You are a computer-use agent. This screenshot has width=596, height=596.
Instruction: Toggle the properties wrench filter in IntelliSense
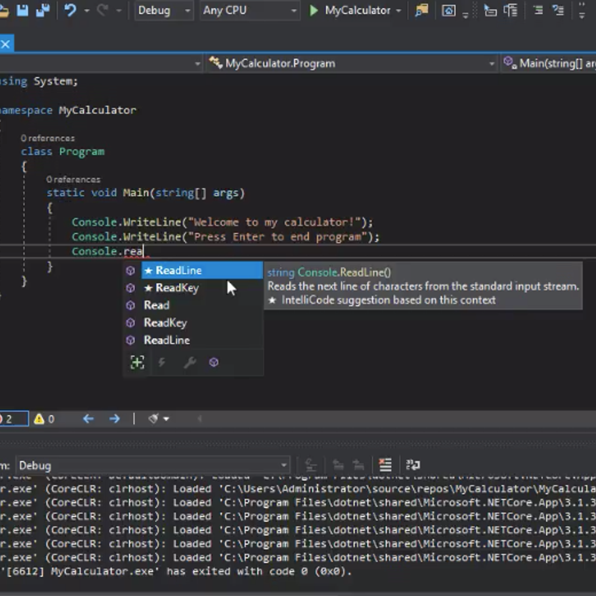[190, 363]
